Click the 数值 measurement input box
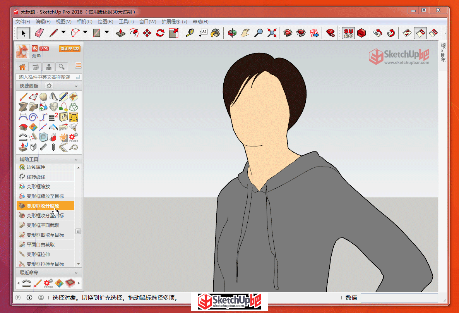Viewport: 459px width, 313px height. pyautogui.click(x=399, y=298)
